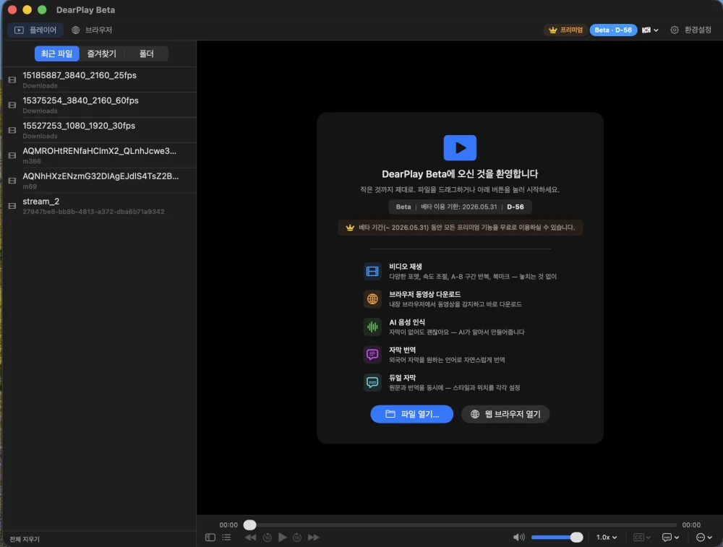This screenshot has width=723, height=547.
Task: Open the stream_2 file entry
Action: coord(99,206)
